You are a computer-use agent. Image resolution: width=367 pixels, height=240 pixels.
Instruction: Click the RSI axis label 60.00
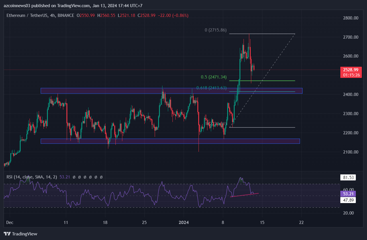pyautogui.click(x=348, y=190)
